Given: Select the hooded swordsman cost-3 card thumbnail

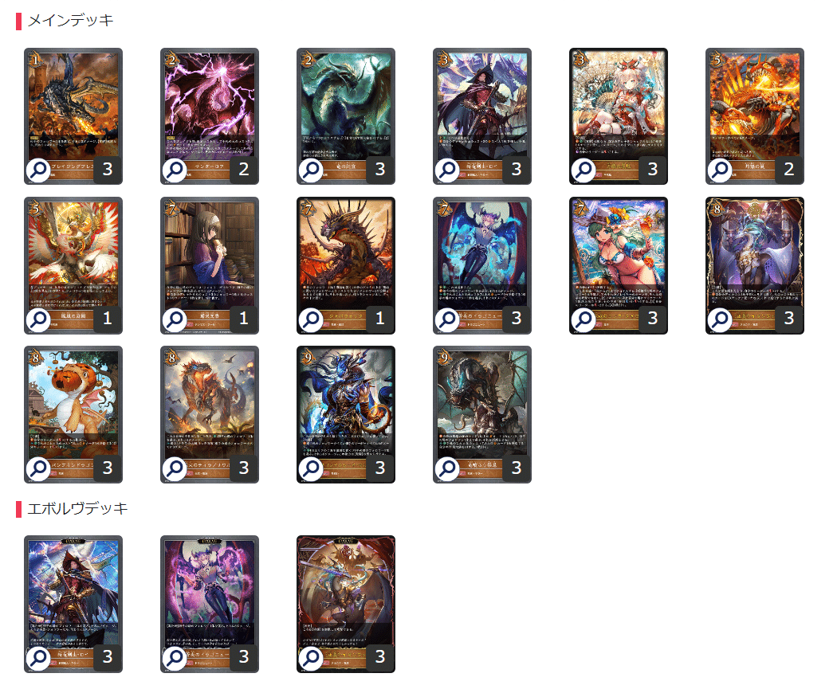Looking at the screenshot, I should click(482, 116).
